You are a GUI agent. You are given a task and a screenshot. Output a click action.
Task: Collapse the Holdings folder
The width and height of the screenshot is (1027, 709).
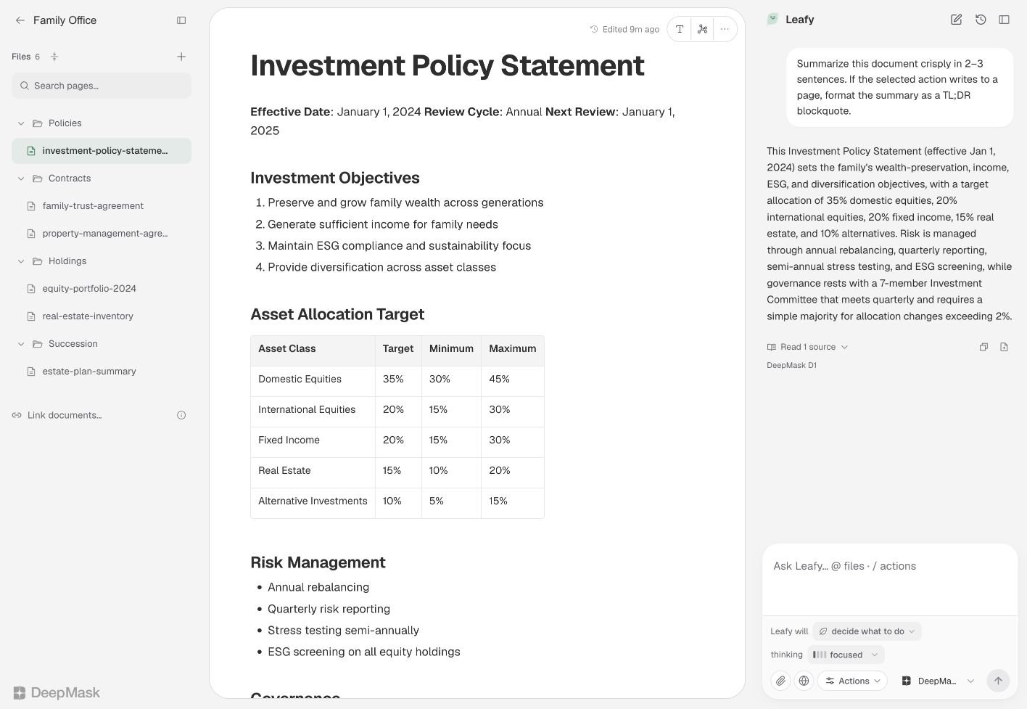pyautogui.click(x=21, y=261)
